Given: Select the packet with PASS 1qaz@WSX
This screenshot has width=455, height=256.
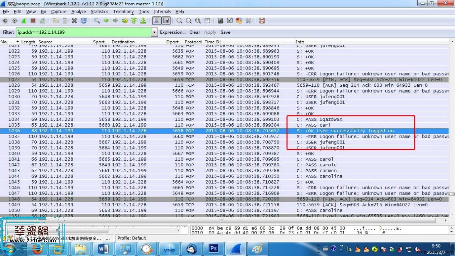Looking at the screenshot, I should click(x=215, y=119).
